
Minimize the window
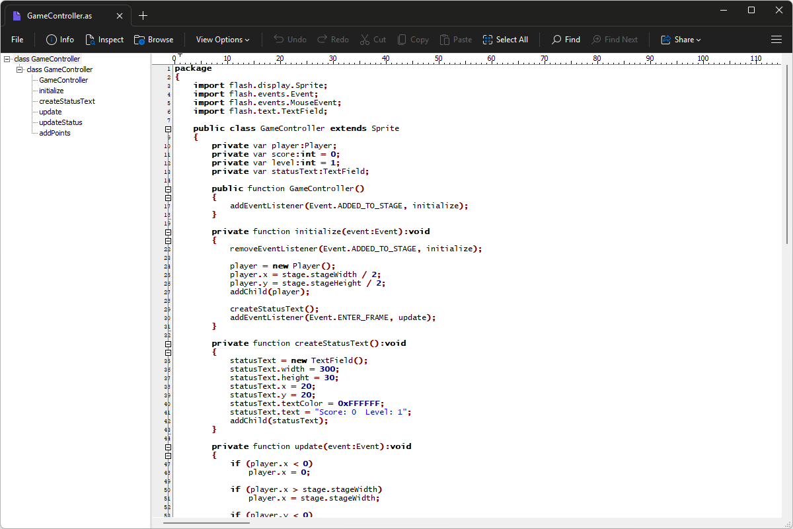pyautogui.click(x=723, y=10)
